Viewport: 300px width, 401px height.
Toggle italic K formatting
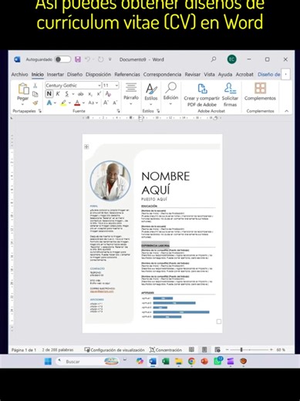point(58,94)
